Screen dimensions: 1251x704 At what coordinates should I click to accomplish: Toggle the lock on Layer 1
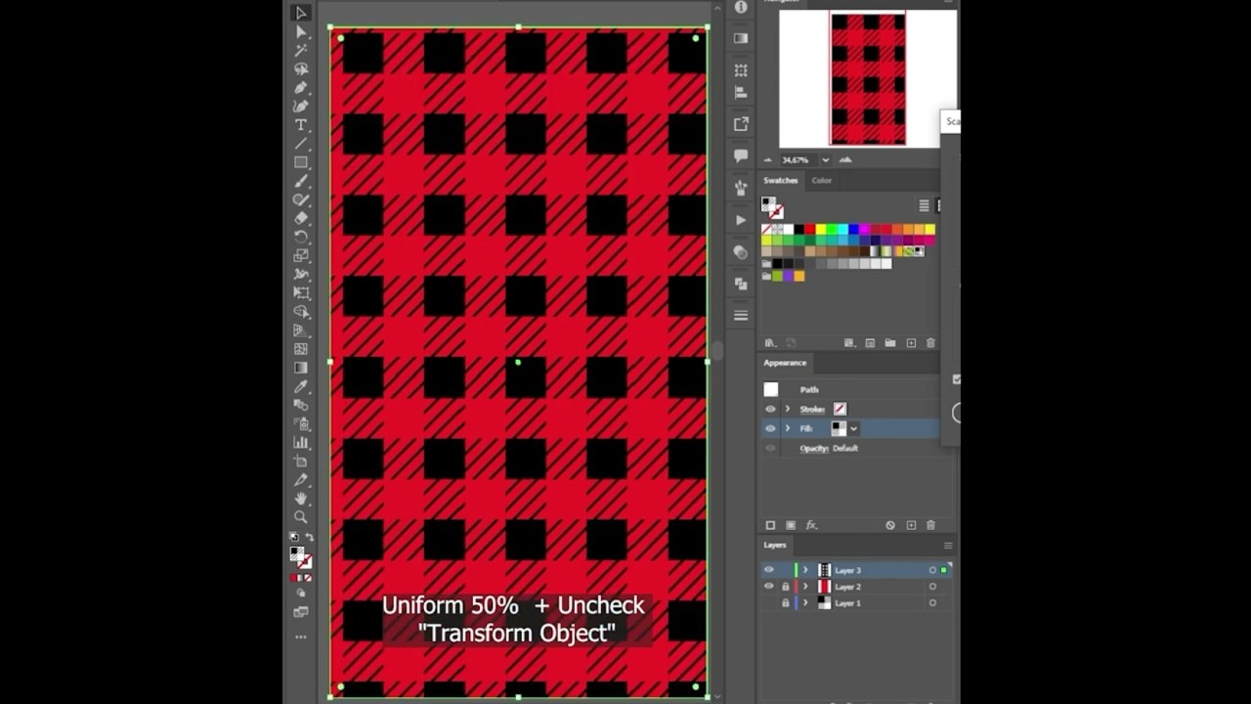[x=785, y=603]
